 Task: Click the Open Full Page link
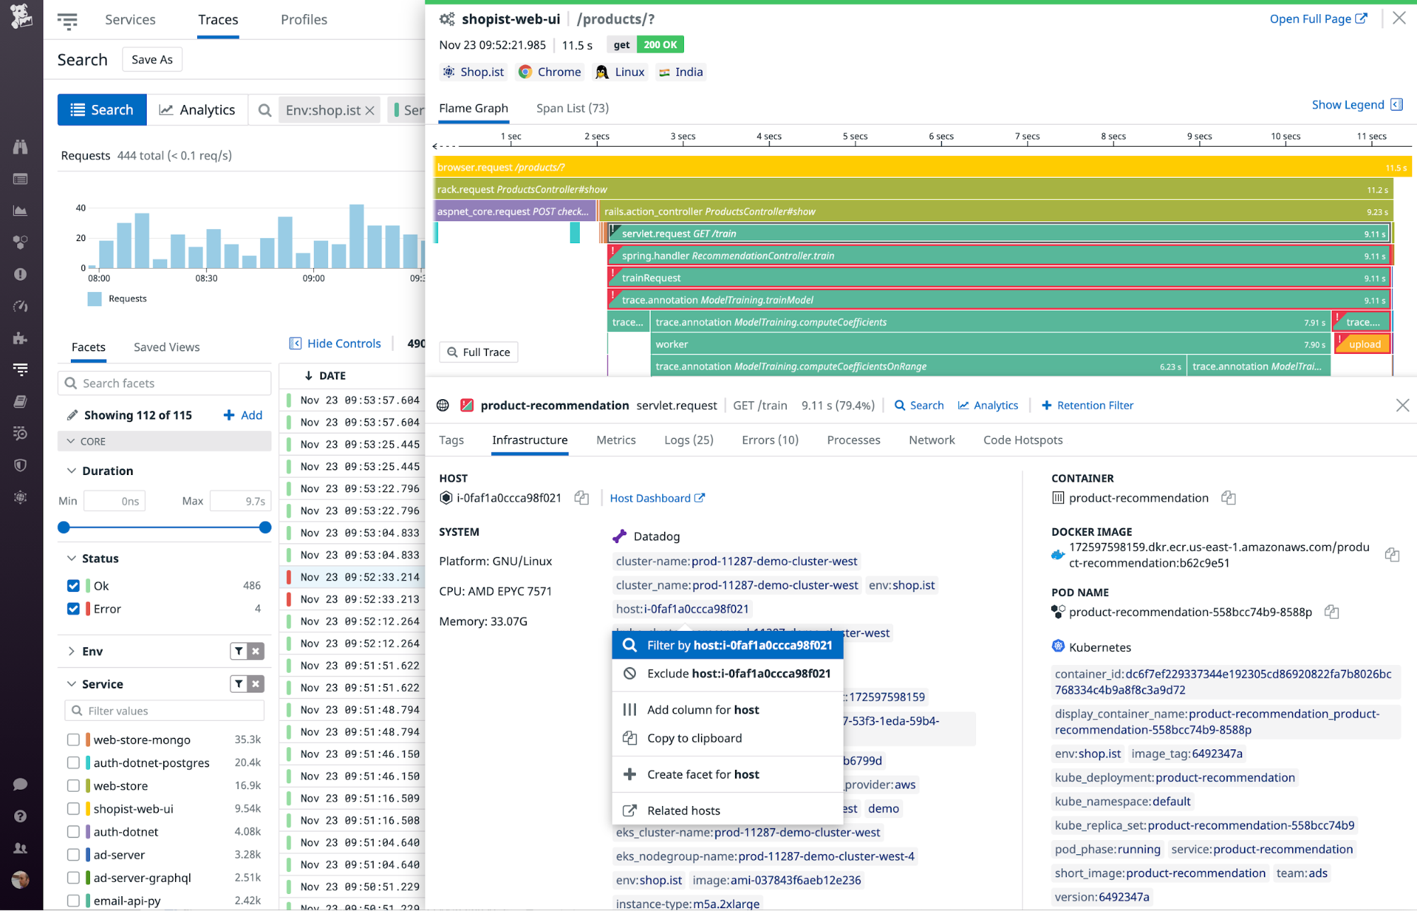click(x=1311, y=18)
